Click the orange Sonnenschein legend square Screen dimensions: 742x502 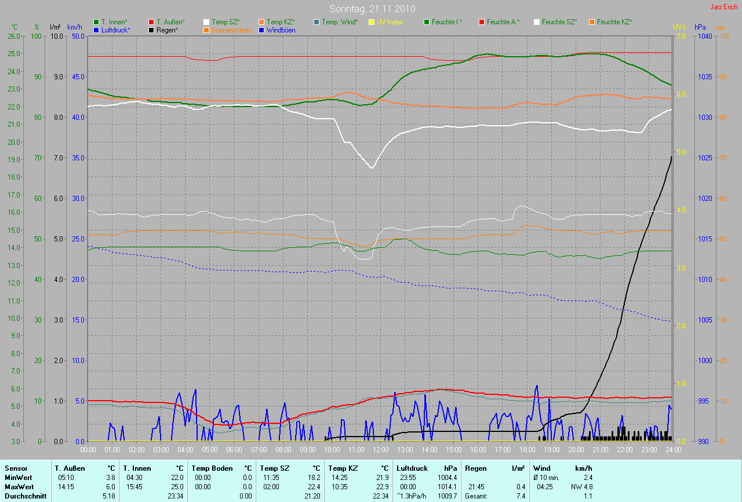click(x=206, y=30)
